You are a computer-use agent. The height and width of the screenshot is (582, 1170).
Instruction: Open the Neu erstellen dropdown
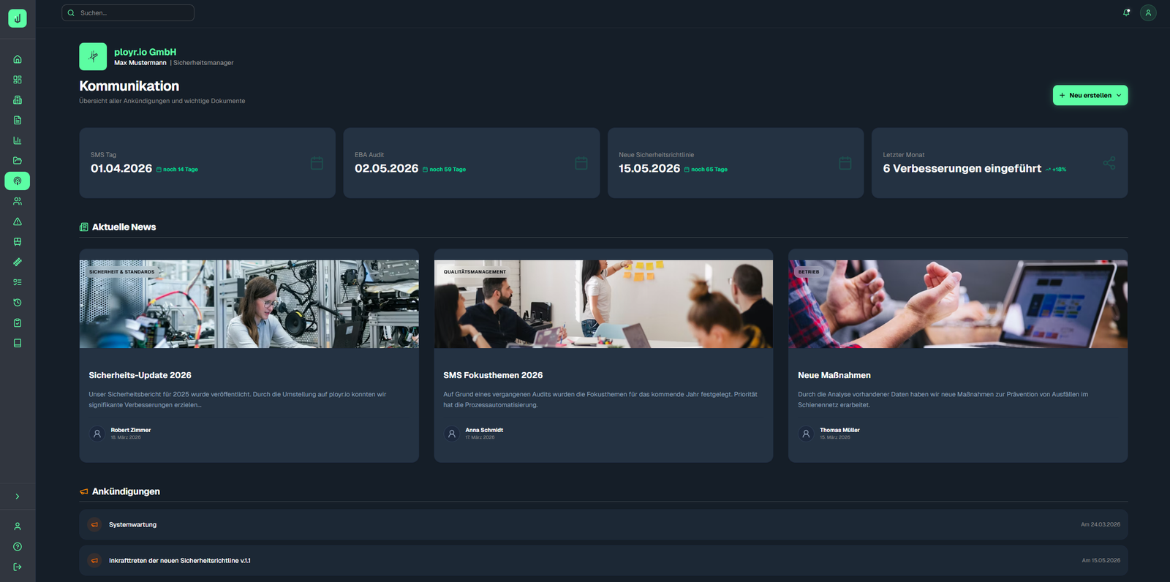[1090, 95]
